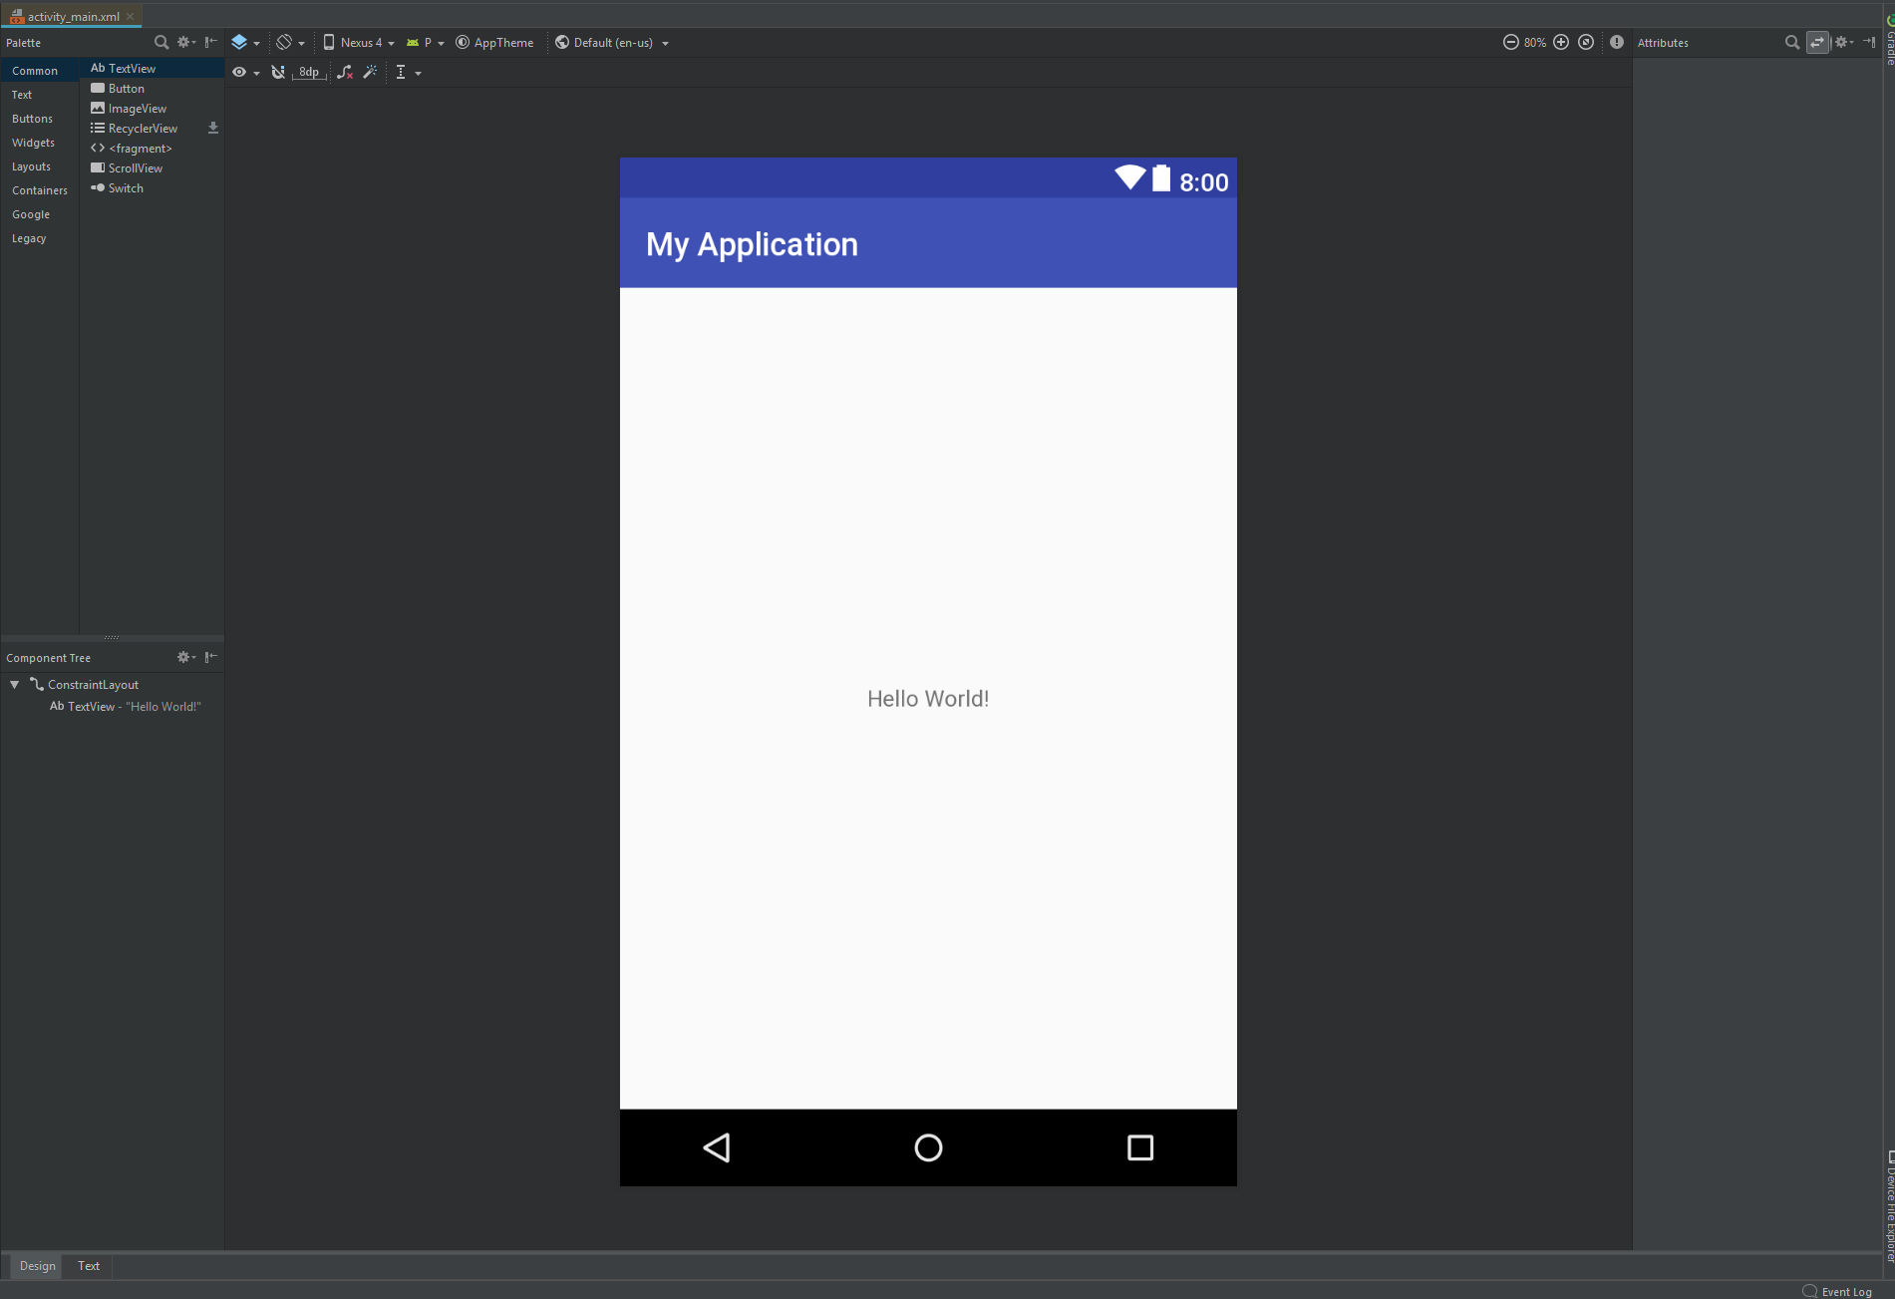Select the Widgets palette category
The width and height of the screenshot is (1895, 1299).
(x=33, y=143)
